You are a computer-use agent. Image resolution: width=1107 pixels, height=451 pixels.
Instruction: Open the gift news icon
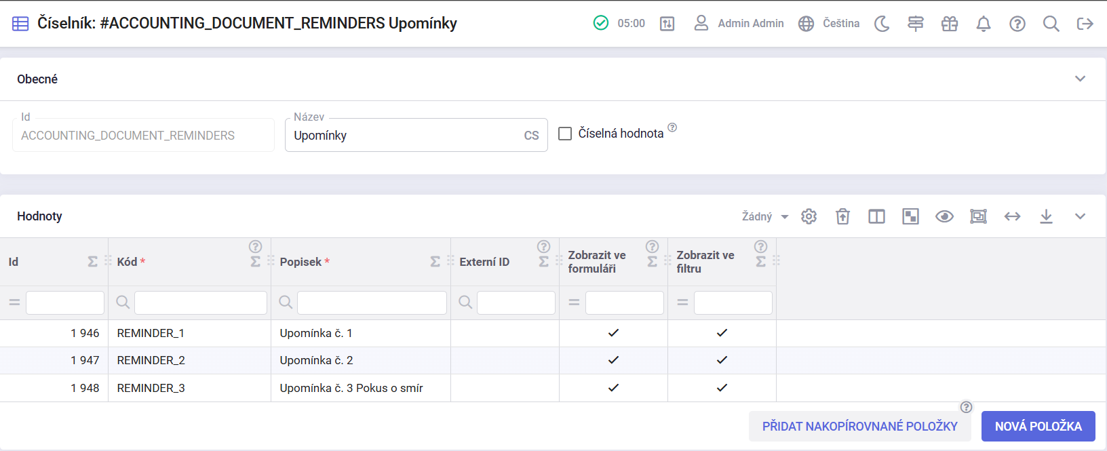(950, 24)
